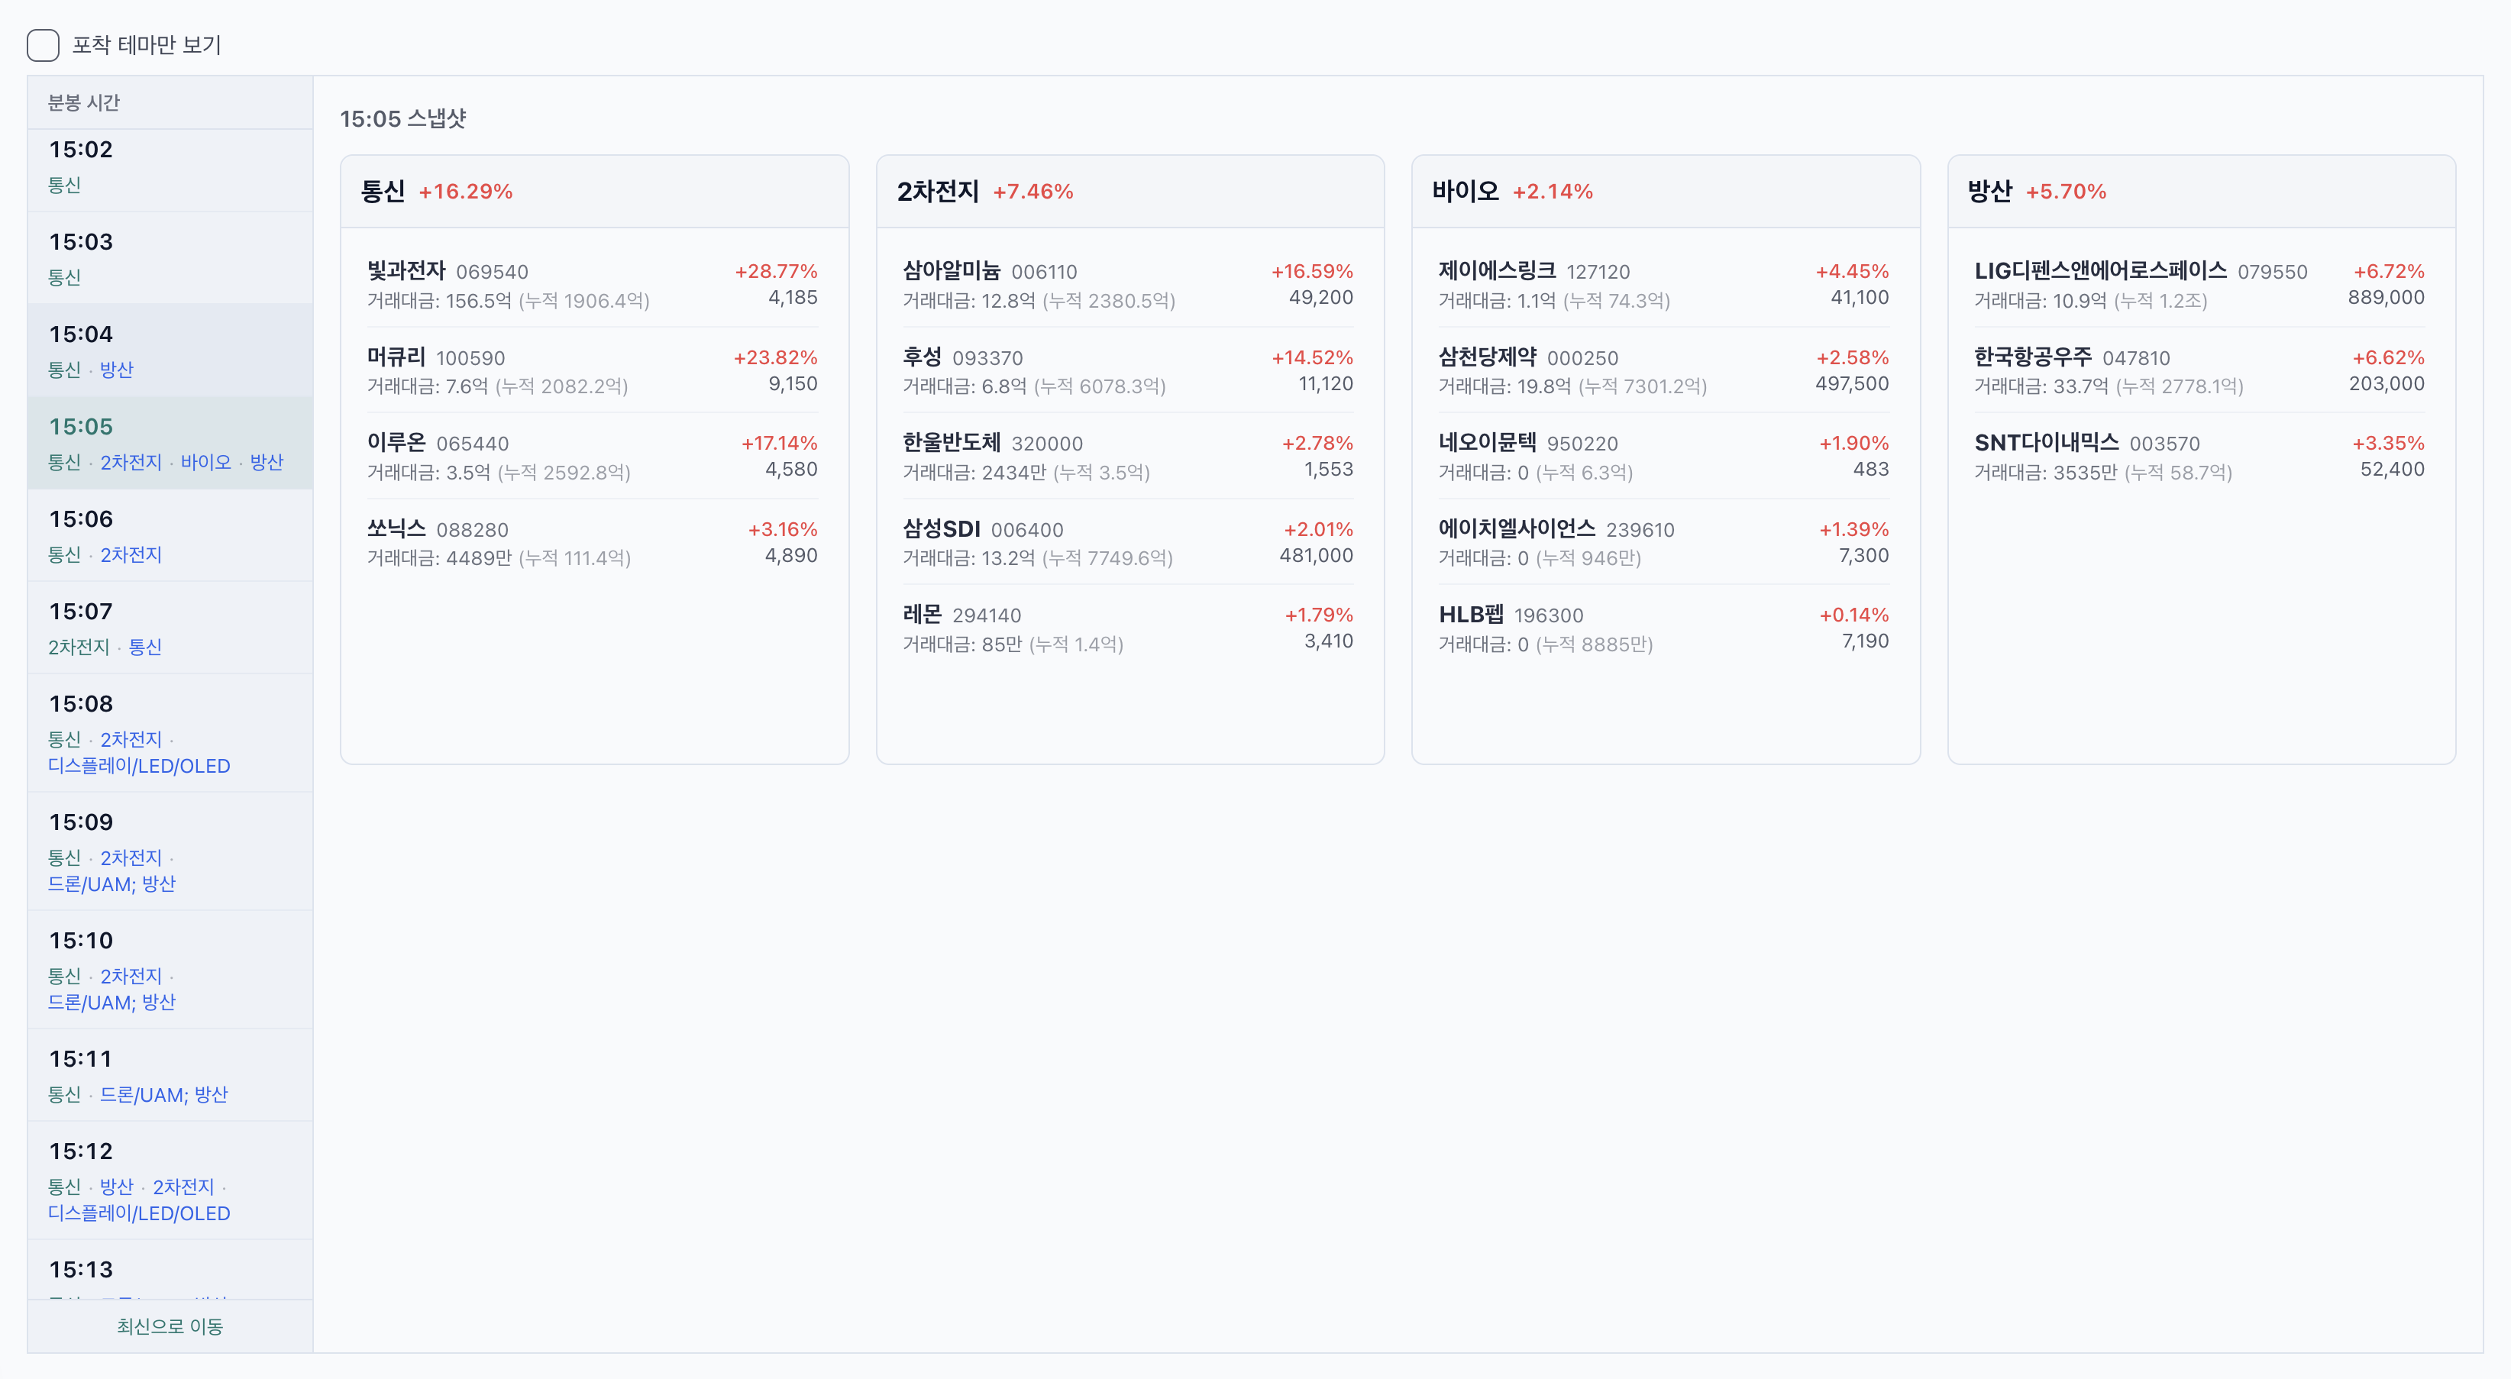
Task: Click the 디스플레이/LED/OLED tag under 15:08
Action: 140,766
